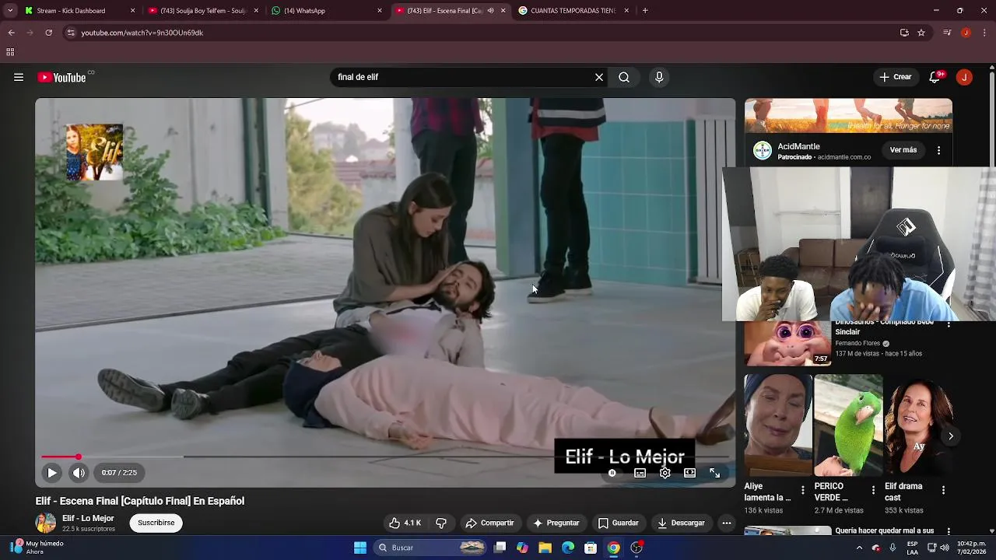Open Microsoft Edge from taskbar

(x=568, y=548)
